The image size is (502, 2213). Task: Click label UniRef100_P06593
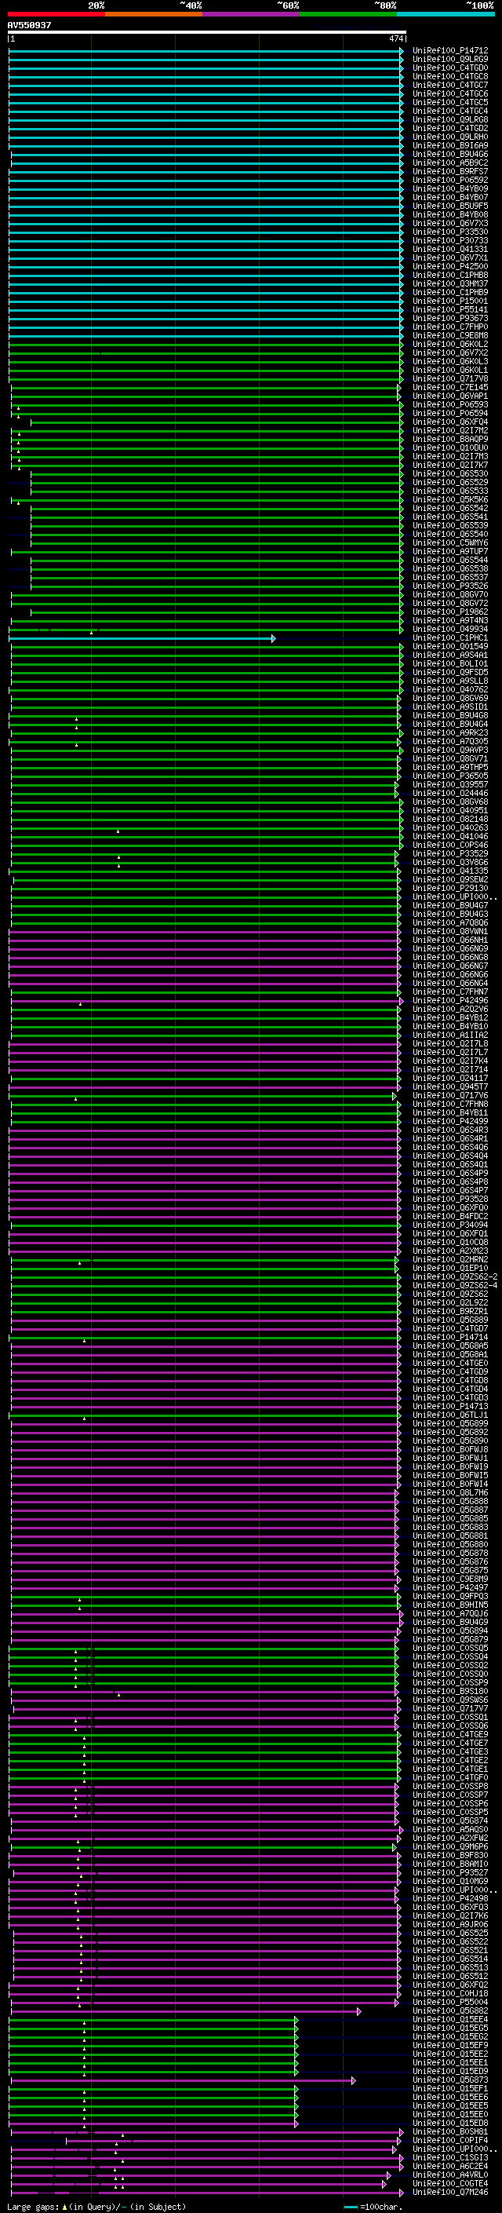point(450,404)
